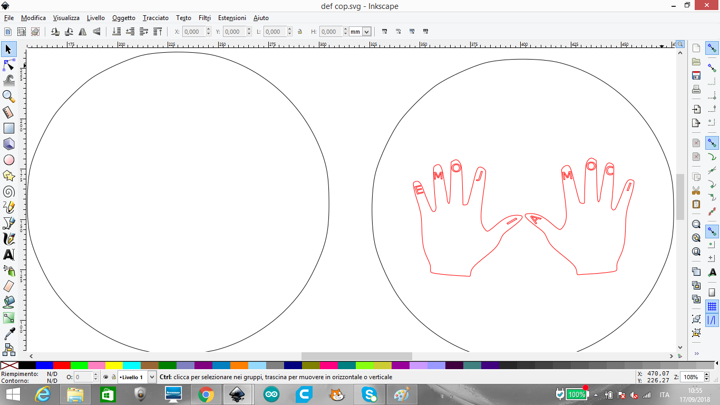The image size is (720, 405).
Task: Open the Tracciato menu
Action: [155, 18]
